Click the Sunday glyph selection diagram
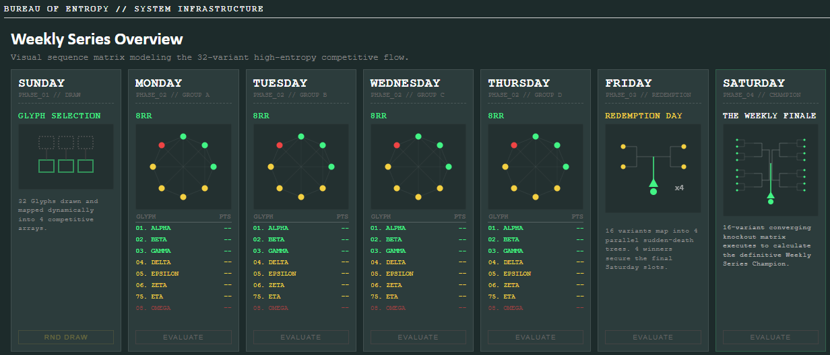Viewport: 830px width, 355px height. (x=66, y=156)
